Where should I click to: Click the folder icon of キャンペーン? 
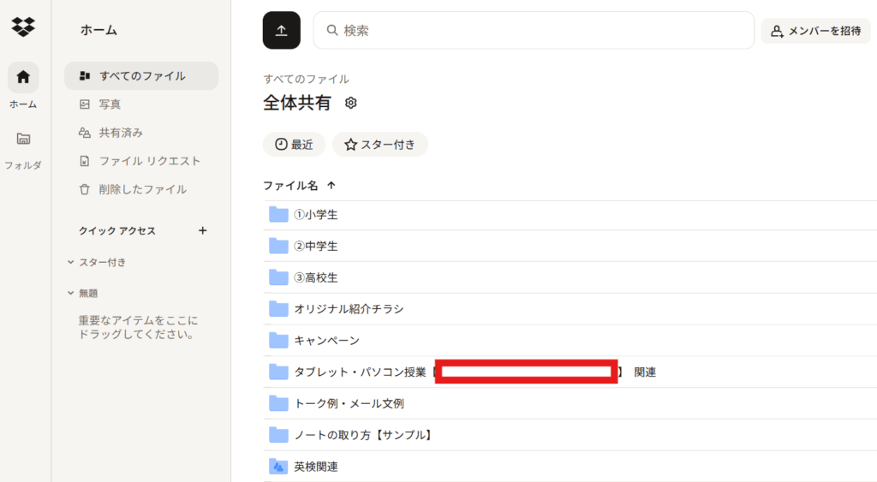(x=278, y=341)
